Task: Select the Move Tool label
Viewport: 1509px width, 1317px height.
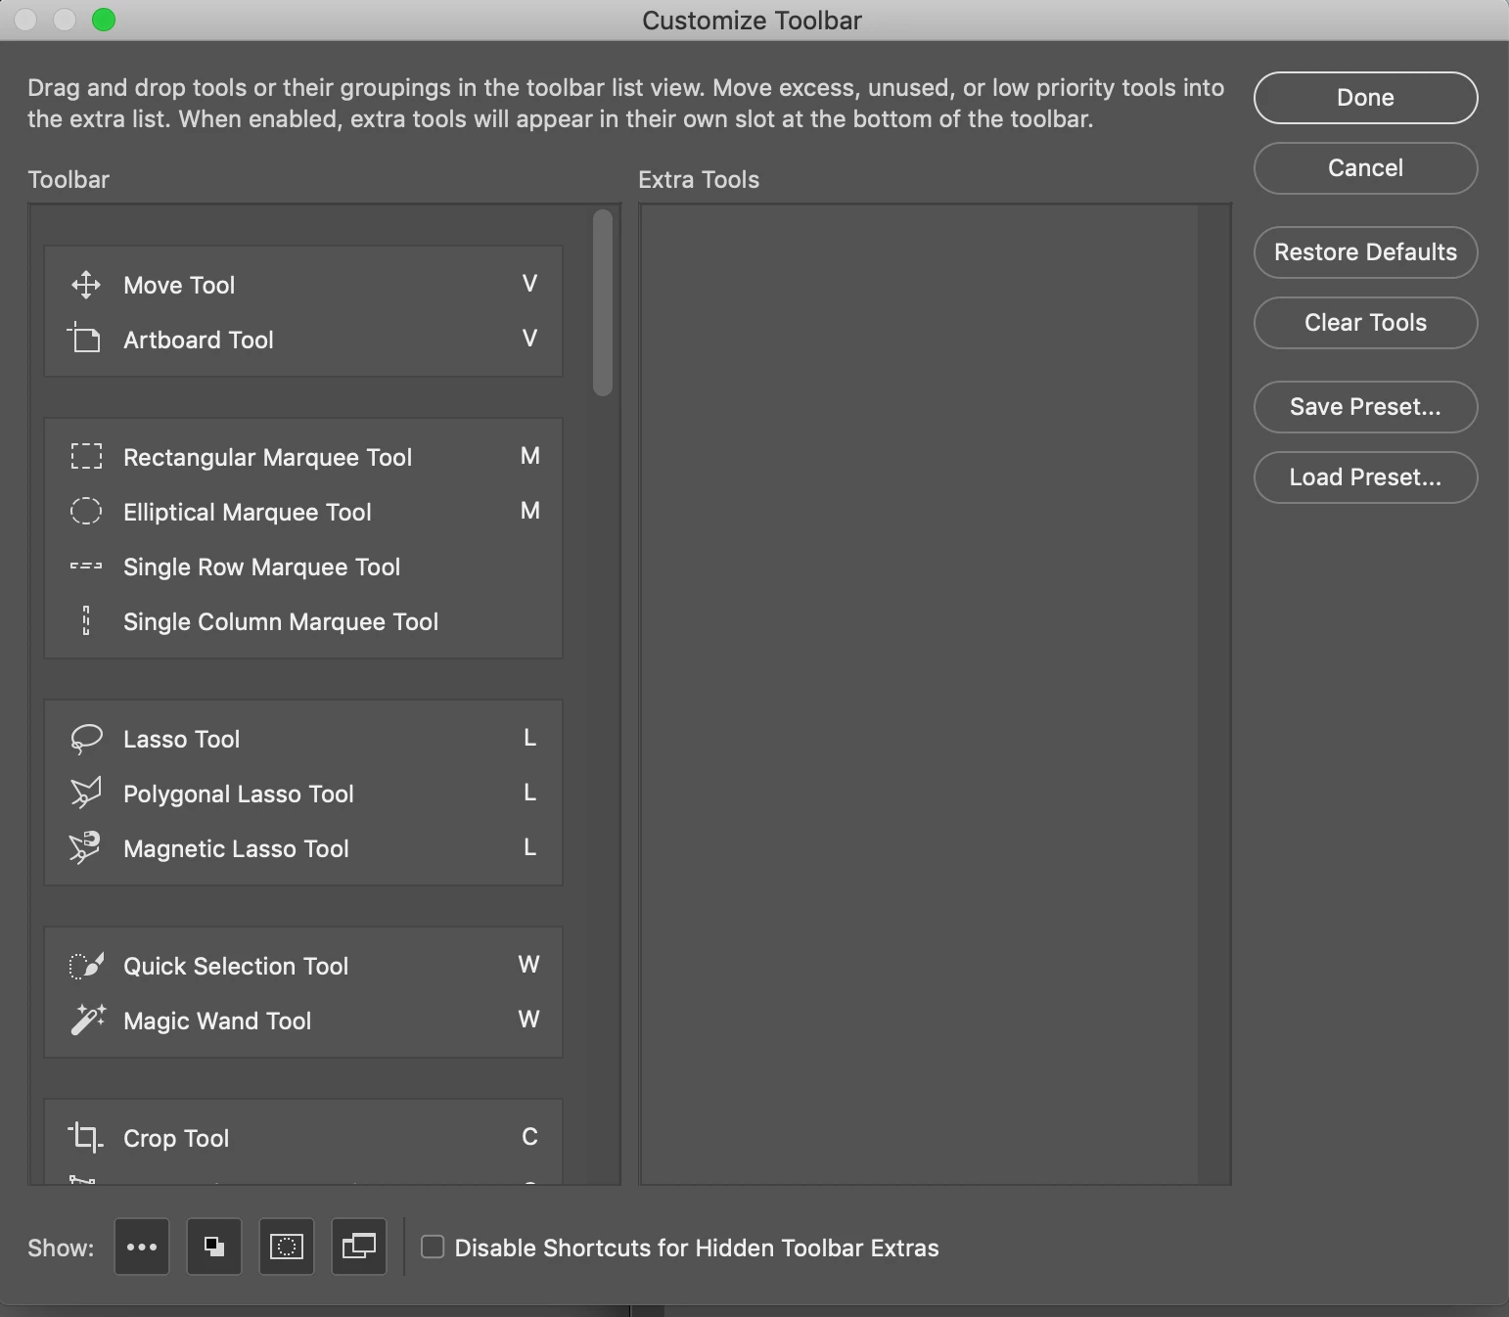Action: coord(179,285)
